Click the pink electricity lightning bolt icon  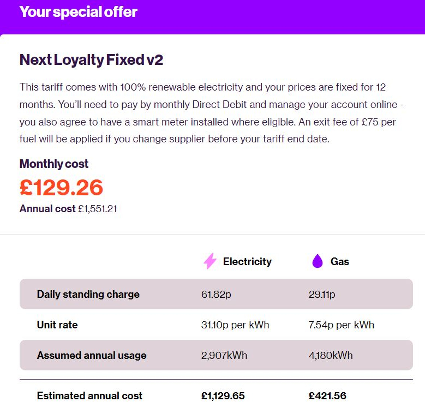click(210, 261)
